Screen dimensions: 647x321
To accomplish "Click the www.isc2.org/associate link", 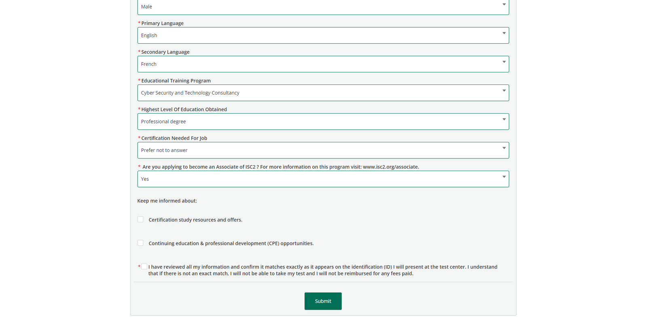I will pos(389,167).
